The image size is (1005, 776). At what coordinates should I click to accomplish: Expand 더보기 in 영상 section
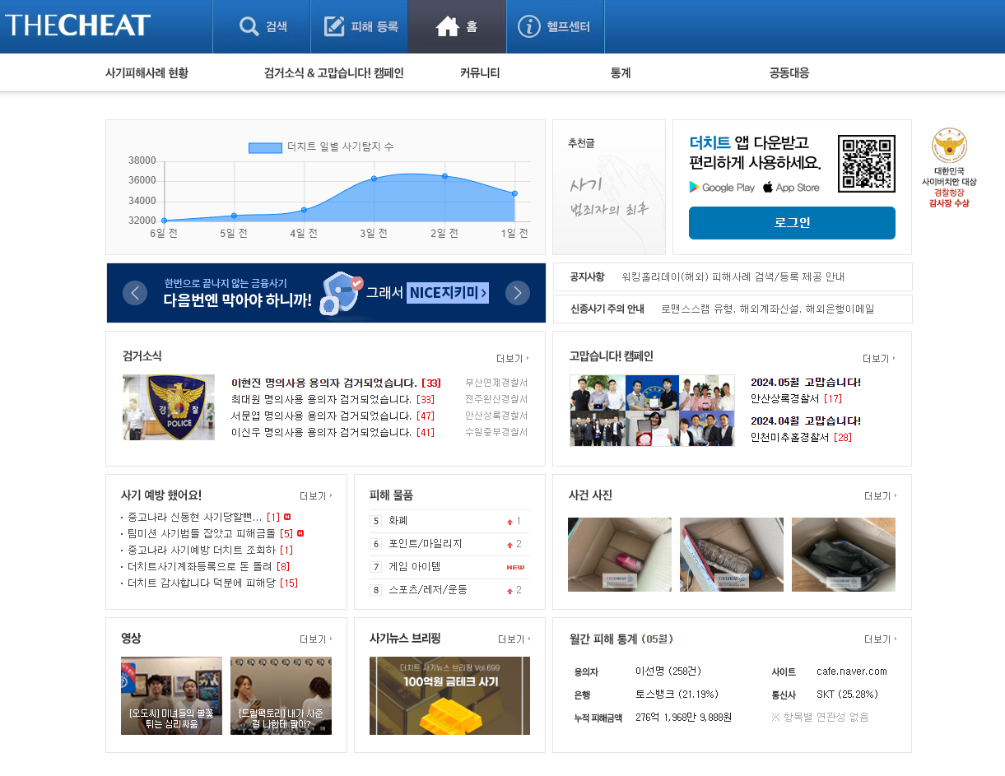(x=316, y=639)
